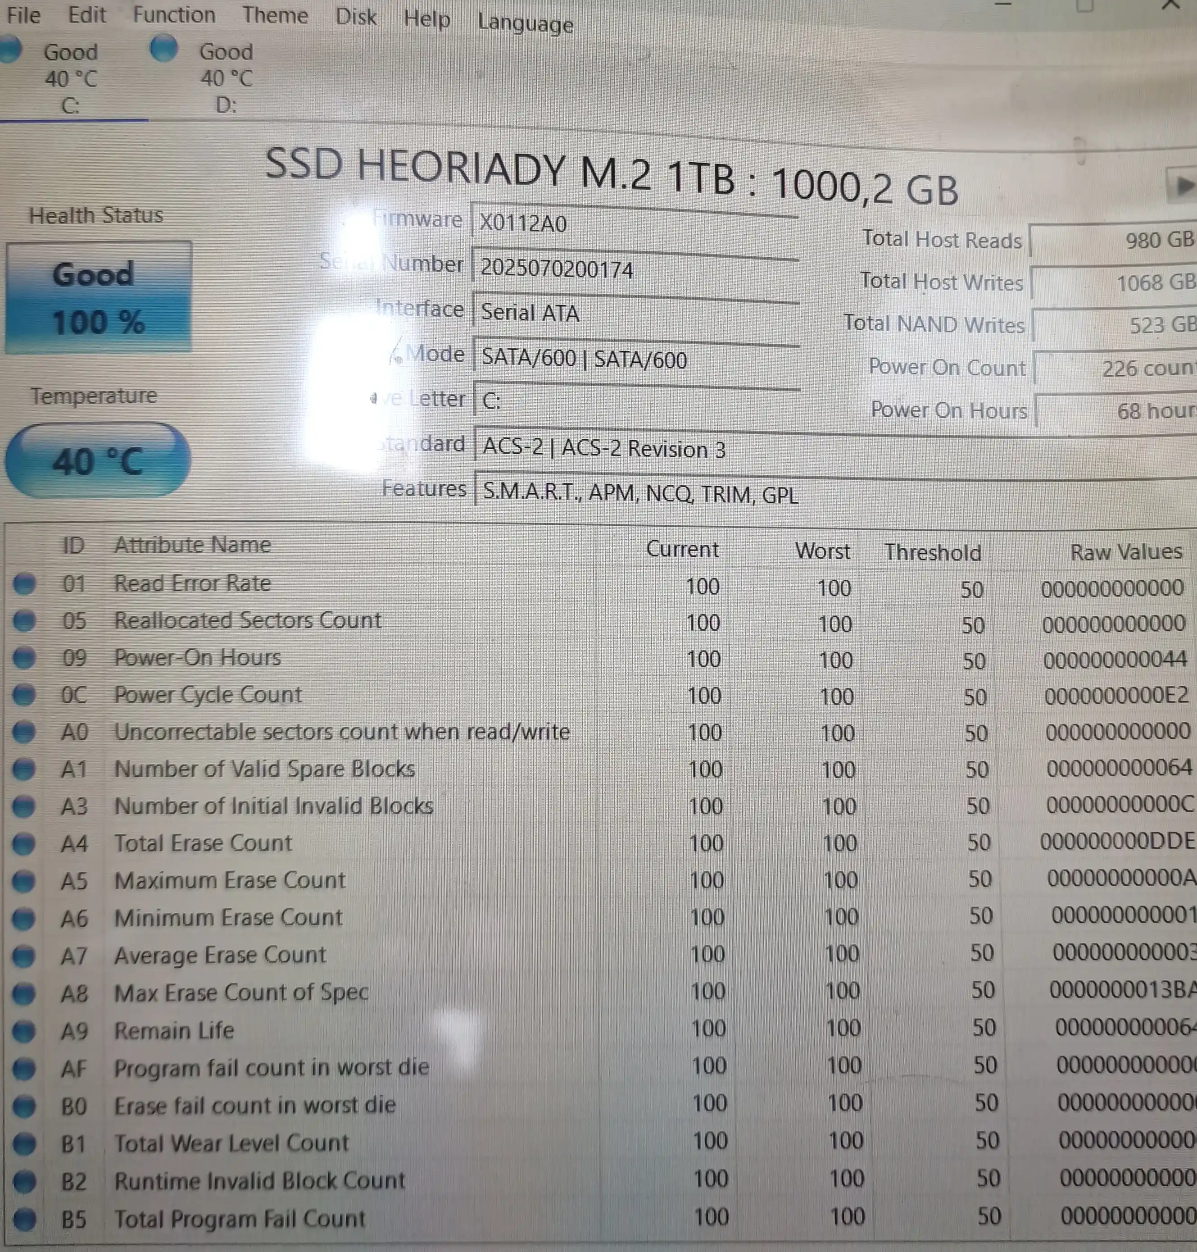Click status icon for Initial Invalid Blocks
This screenshot has height=1252, width=1197.
pos(24,806)
